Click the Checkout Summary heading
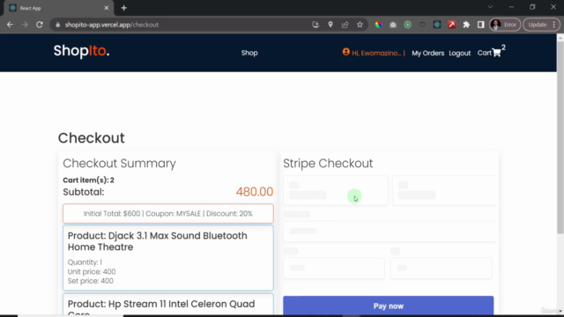 pos(120,163)
